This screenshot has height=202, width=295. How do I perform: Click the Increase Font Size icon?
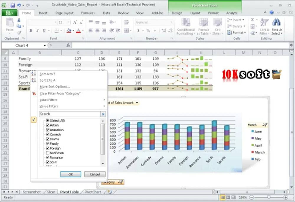tap(75, 22)
